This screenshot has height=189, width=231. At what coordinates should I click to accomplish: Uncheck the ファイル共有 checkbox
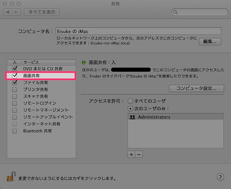click(14, 82)
